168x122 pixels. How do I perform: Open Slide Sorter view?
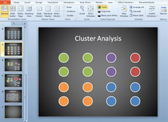click(x=12, y=11)
